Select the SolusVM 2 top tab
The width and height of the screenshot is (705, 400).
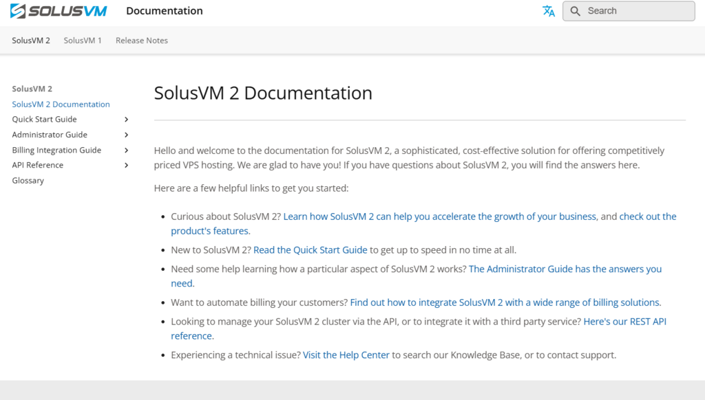pos(31,41)
